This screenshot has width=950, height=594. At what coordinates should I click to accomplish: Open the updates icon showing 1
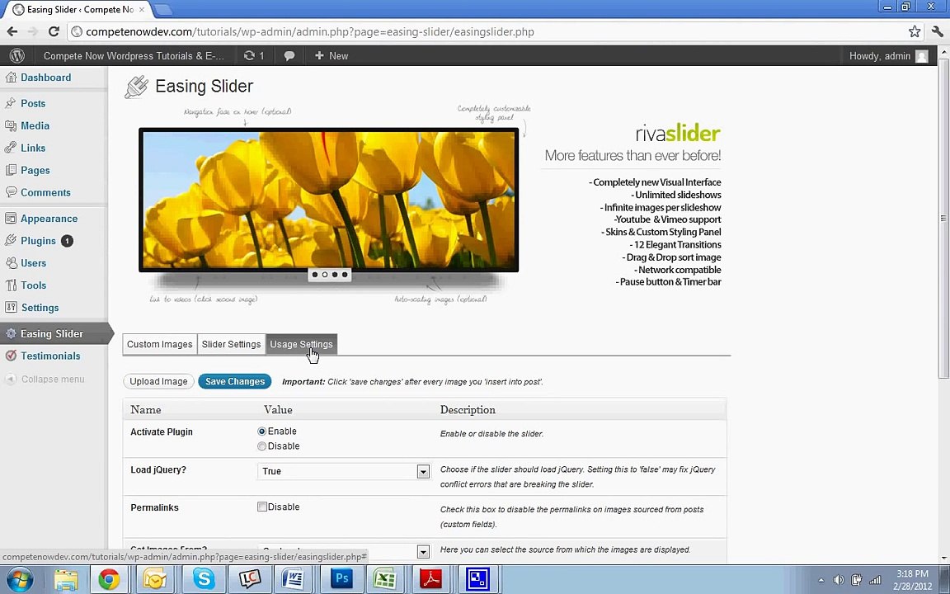click(x=254, y=56)
